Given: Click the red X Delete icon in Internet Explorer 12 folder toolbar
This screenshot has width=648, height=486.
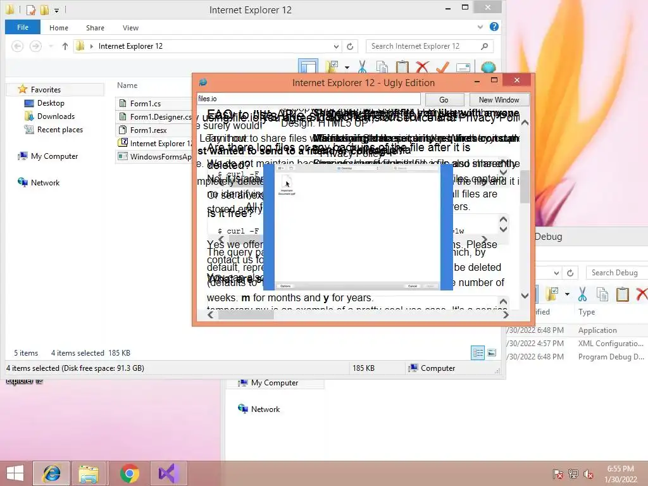Looking at the screenshot, I should [x=422, y=67].
